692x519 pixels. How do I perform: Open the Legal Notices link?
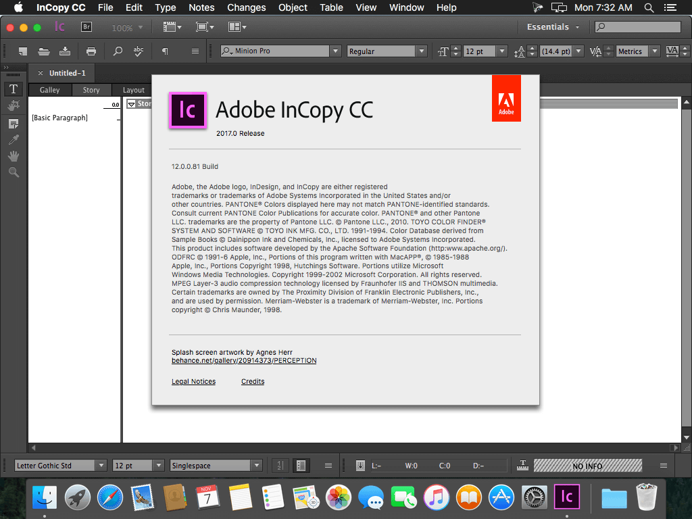[x=193, y=381]
